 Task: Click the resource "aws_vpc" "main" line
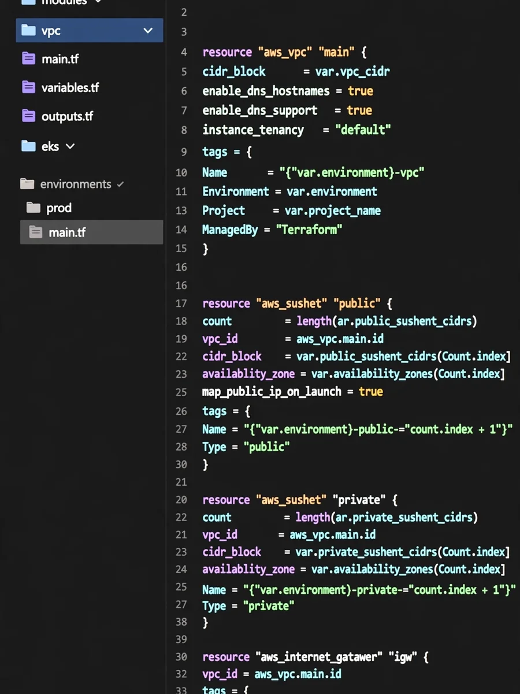[x=284, y=52]
